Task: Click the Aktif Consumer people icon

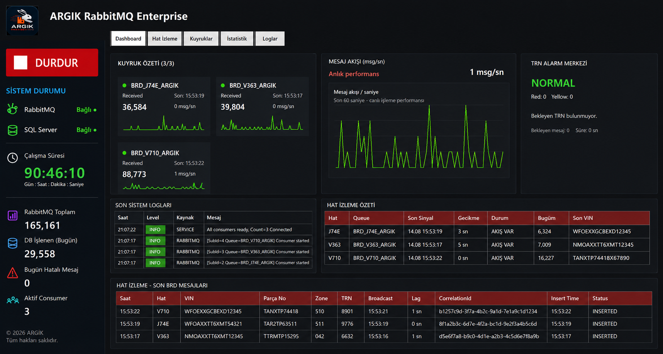Action: coord(13,300)
